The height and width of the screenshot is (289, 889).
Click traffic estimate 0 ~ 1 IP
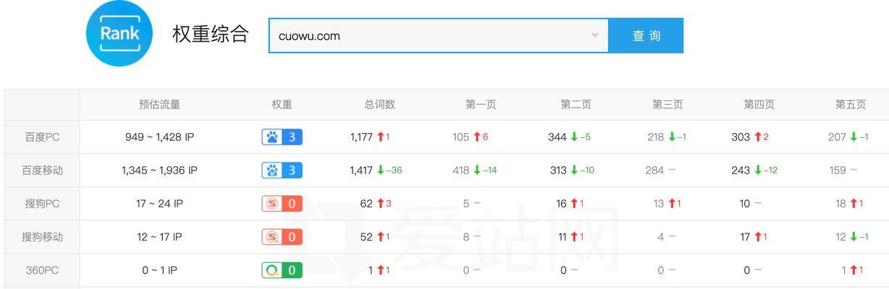tap(159, 270)
